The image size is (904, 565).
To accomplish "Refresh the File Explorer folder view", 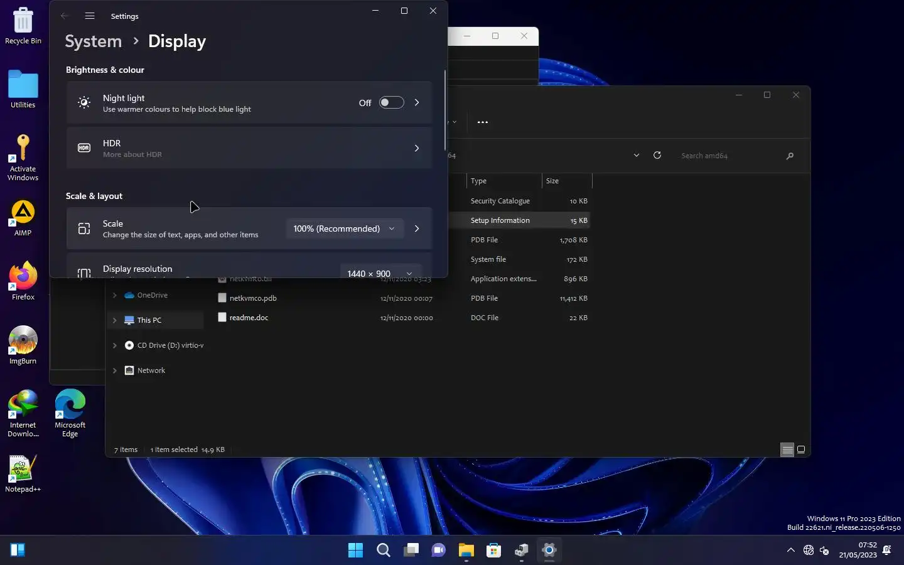I will coord(657,155).
